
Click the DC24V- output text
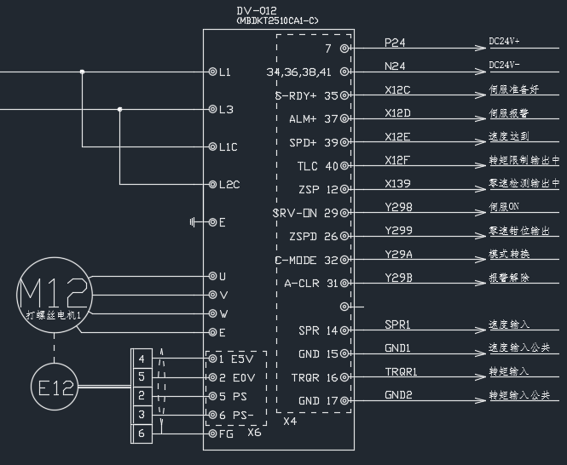[x=504, y=65]
